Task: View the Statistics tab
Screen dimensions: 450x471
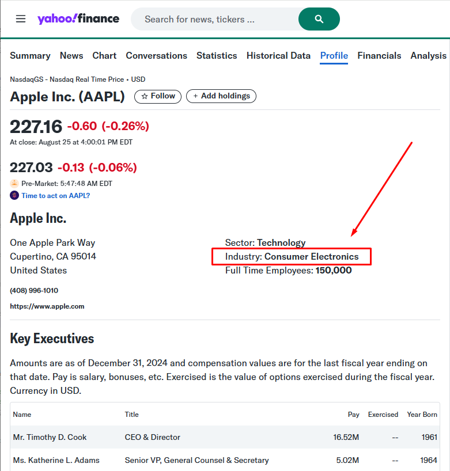Action: click(217, 56)
